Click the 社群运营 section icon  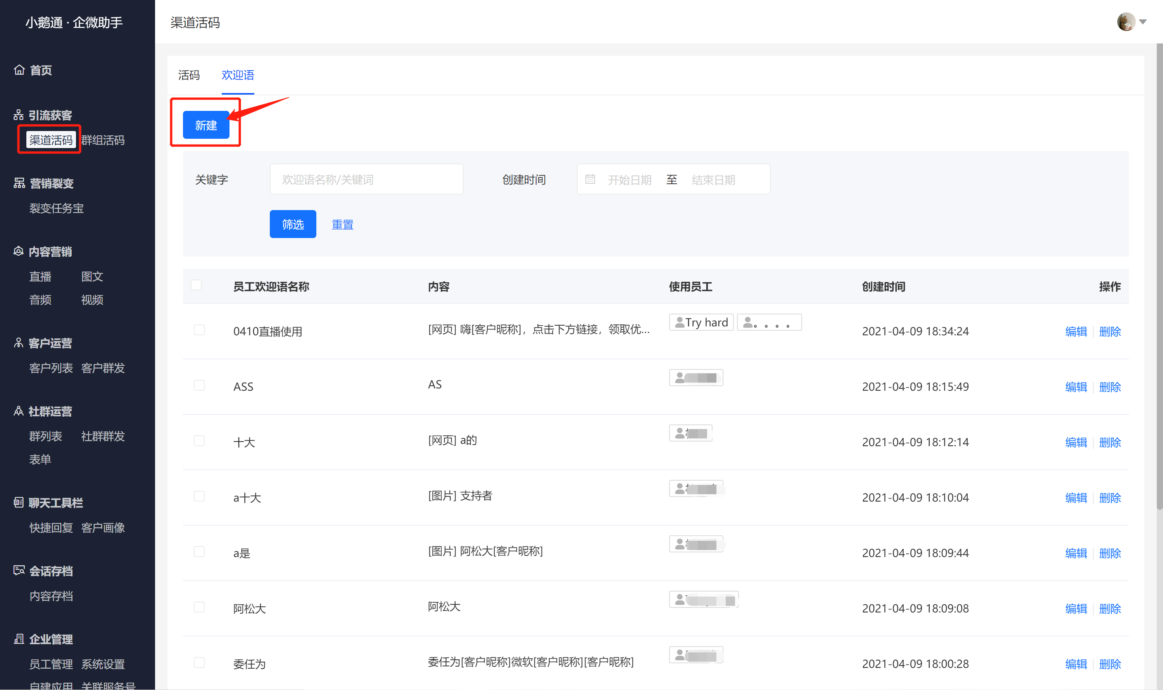(x=19, y=412)
